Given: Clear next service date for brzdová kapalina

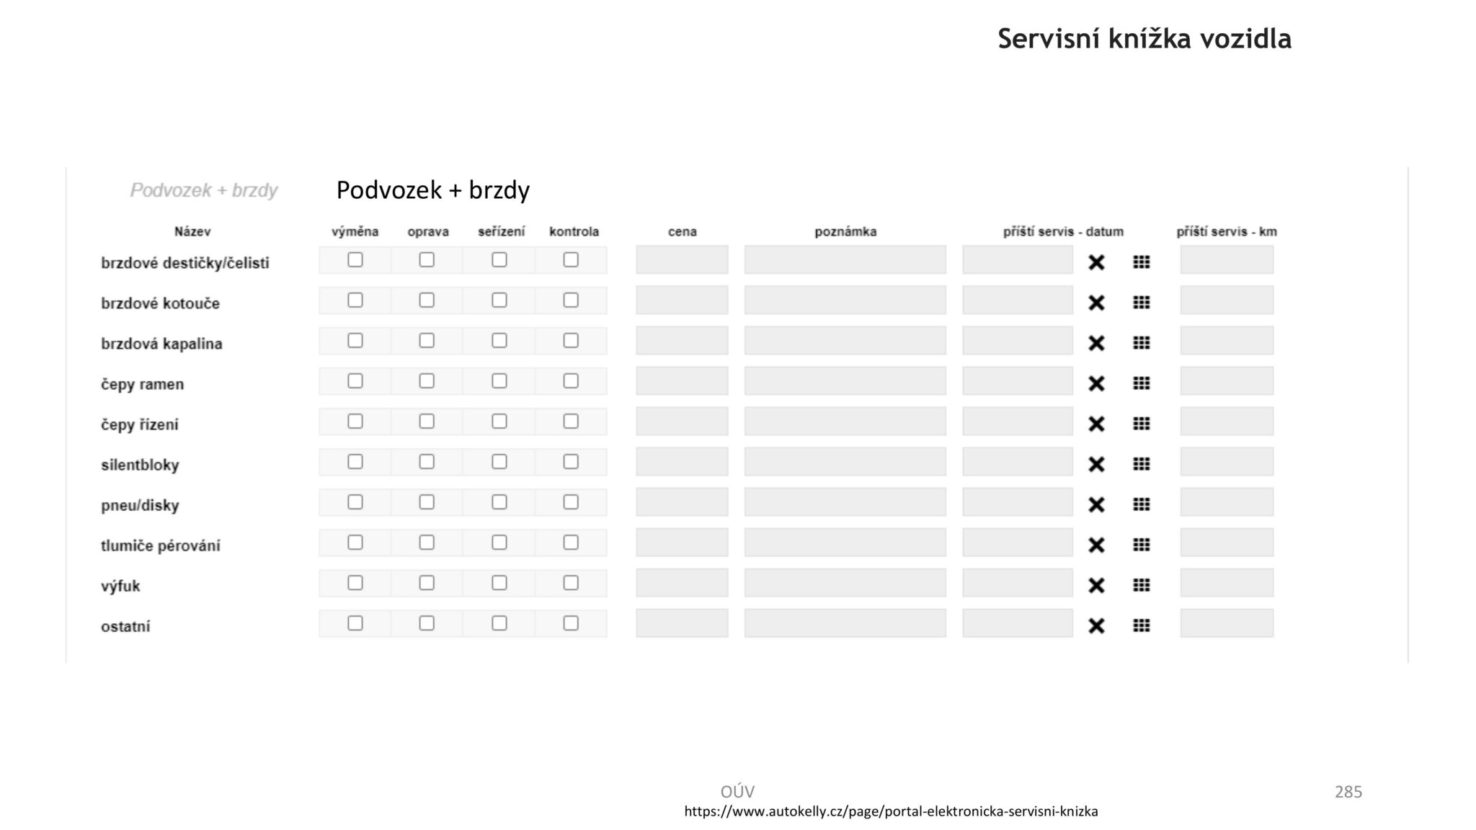Looking at the screenshot, I should (1096, 343).
